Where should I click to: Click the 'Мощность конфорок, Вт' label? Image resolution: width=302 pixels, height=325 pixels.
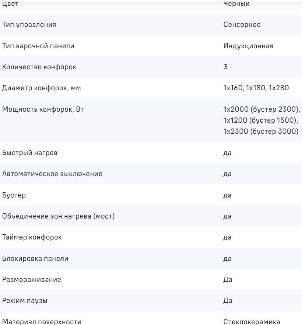point(43,109)
